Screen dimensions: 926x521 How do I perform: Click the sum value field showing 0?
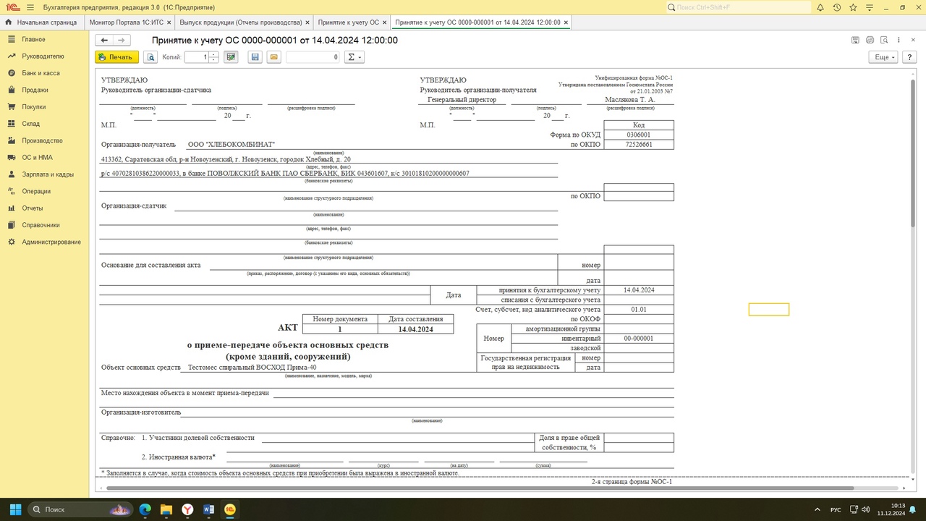pyautogui.click(x=313, y=57)
